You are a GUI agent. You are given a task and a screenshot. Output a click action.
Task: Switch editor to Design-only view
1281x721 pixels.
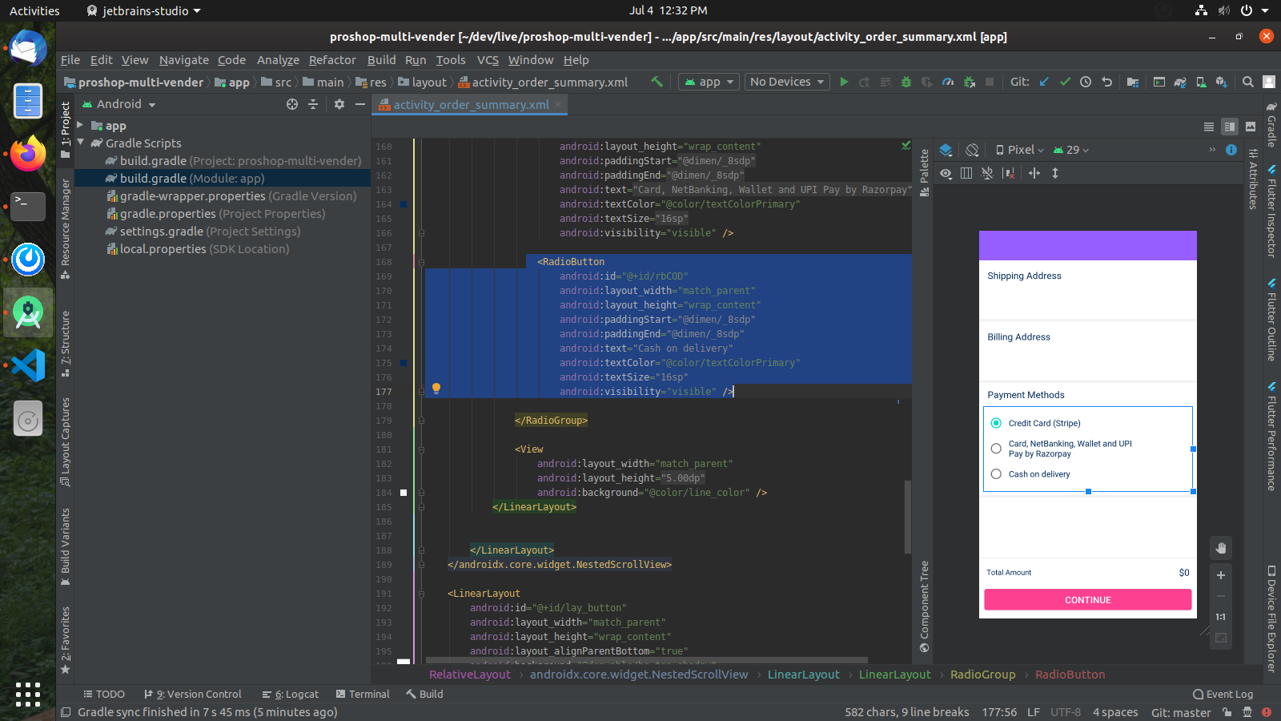pyautogui.click(x=1251, y=127)
